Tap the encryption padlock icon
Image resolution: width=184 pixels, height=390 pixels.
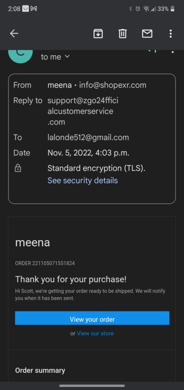(x=18, y=168)
